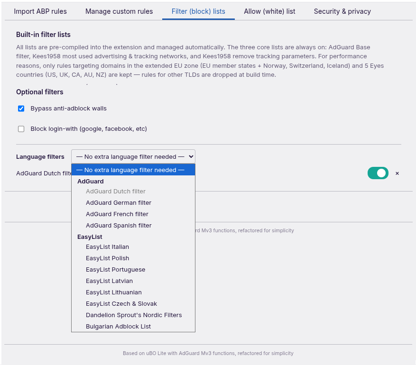Remove AdGuard Dutch filter with the × icon
This screenshot has height=365, width=416.
tap(397, 173)
